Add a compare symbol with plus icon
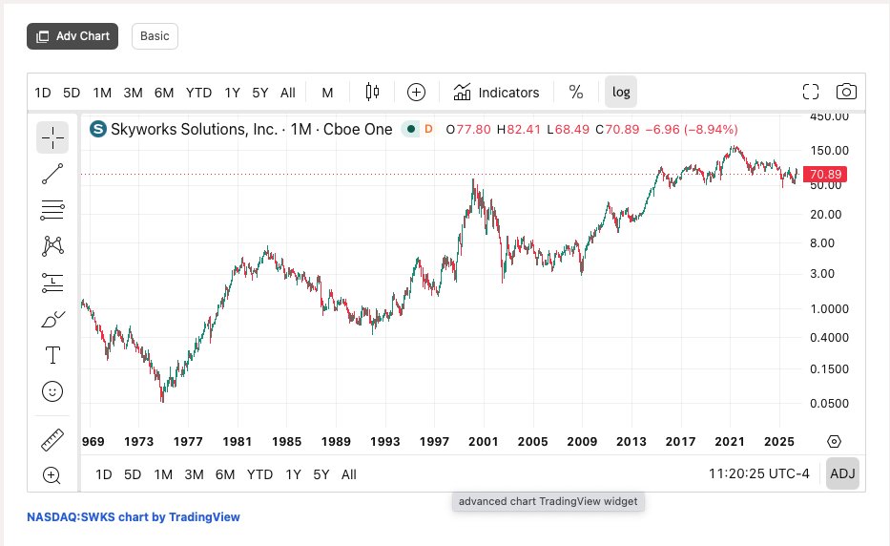 (x=416, y=92)
